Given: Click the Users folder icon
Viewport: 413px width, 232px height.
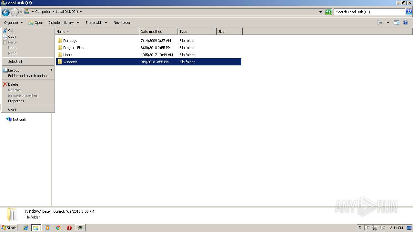Looking at the screenshot, I should [60, 55].
